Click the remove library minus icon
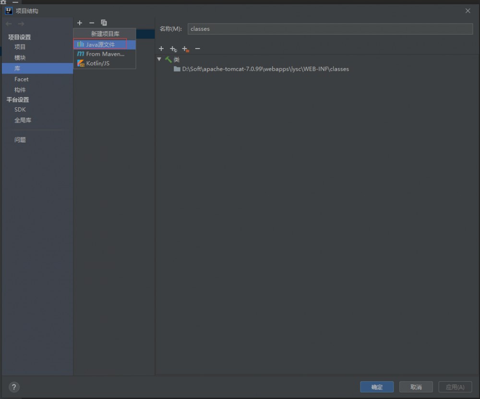Screen dimensions: 480x399 click(x=92, y=23)
